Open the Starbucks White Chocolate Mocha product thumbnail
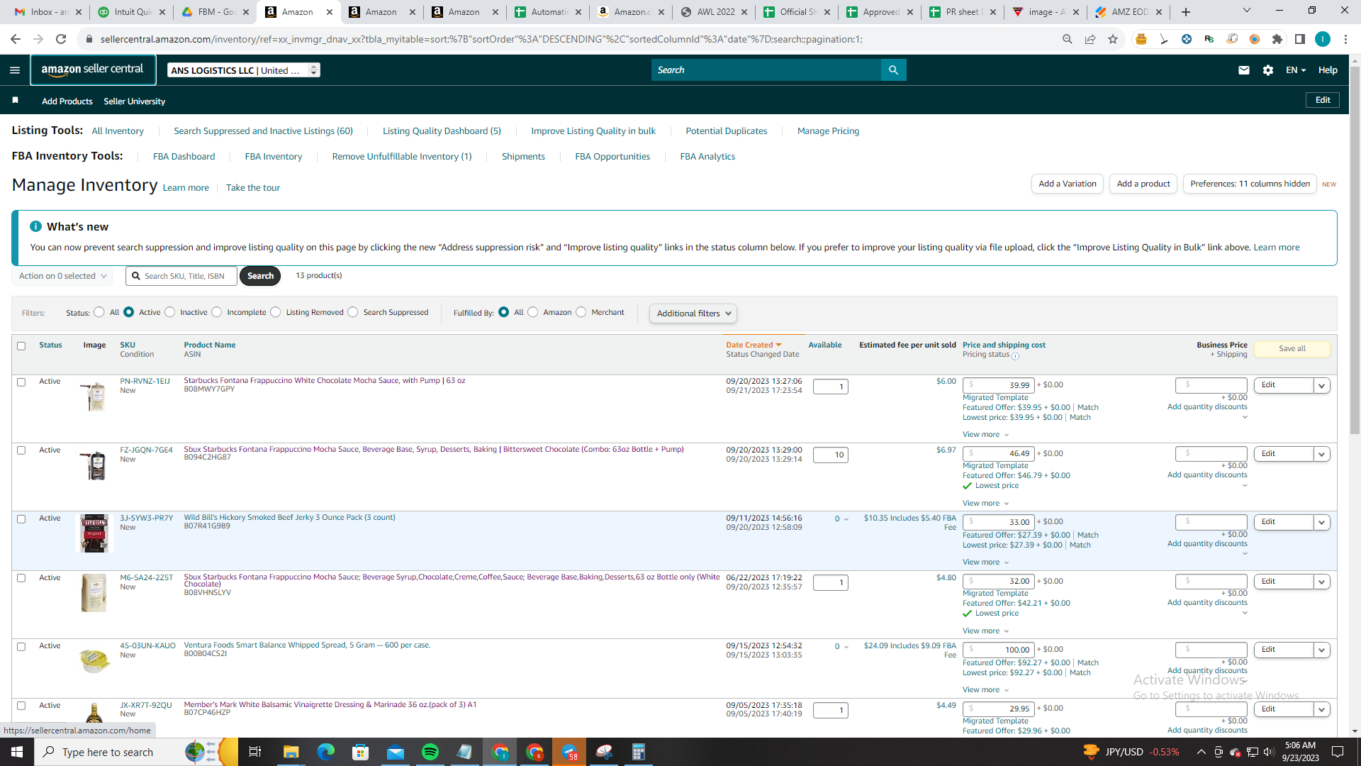The image size is (1361, 766). [94, 396]
